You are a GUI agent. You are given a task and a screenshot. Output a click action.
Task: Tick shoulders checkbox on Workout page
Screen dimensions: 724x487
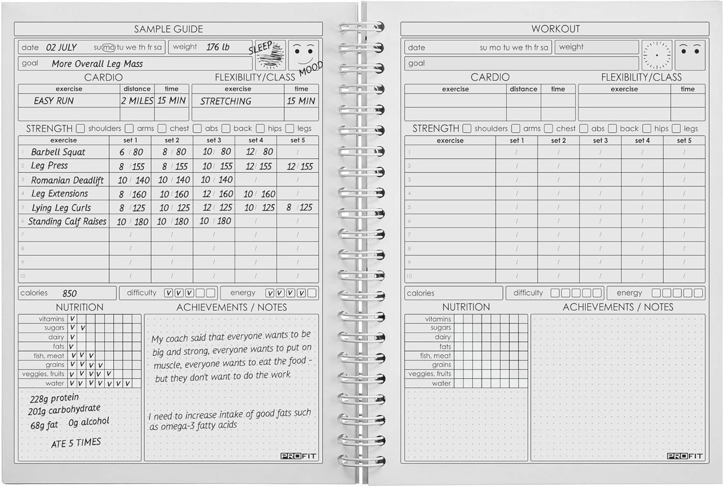click(467, 129)
